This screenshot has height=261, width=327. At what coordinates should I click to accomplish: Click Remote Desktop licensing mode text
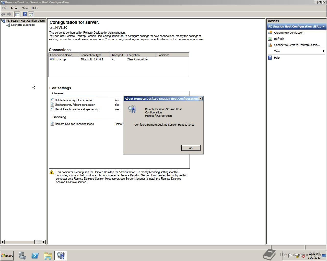pos(74,124)
